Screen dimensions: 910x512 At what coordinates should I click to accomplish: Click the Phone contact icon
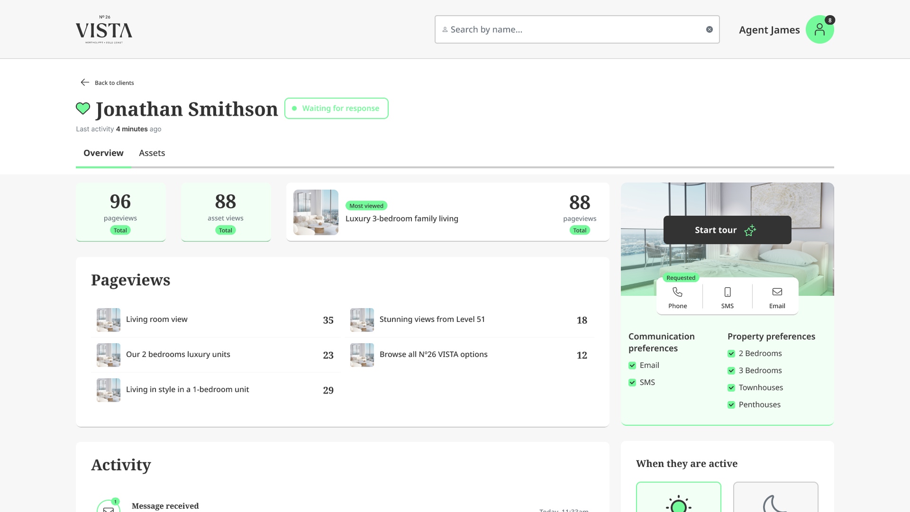point(677,292)
